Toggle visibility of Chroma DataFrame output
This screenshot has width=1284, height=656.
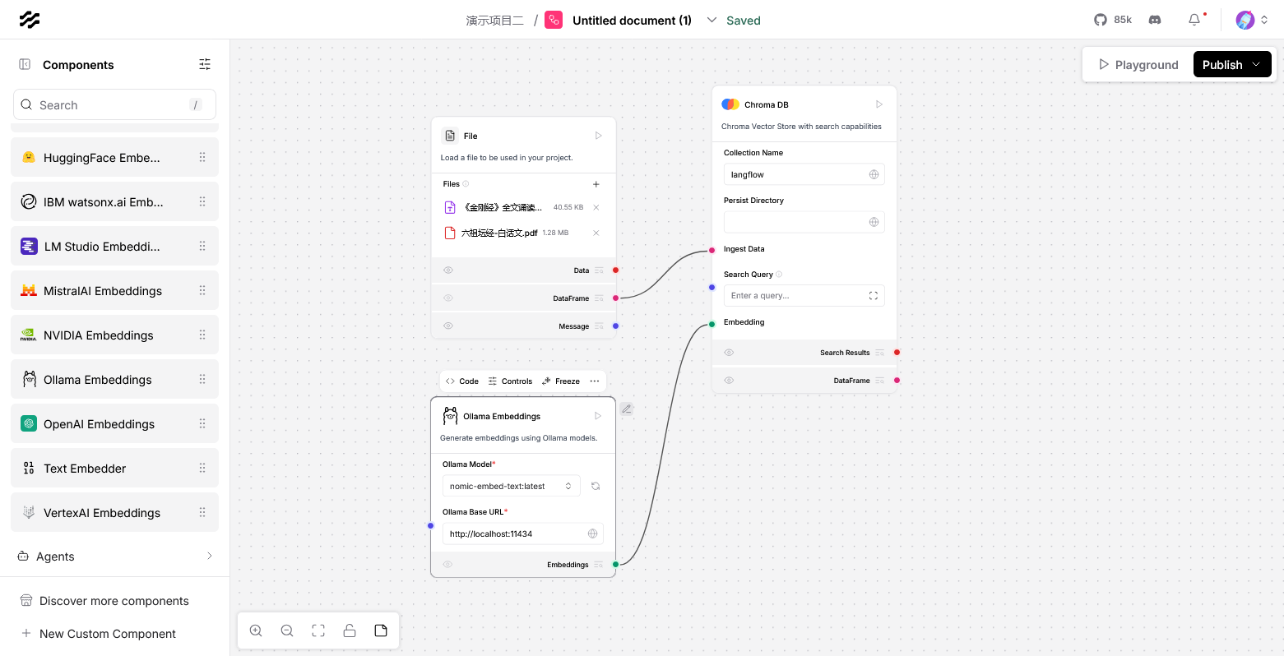point(729,380)
